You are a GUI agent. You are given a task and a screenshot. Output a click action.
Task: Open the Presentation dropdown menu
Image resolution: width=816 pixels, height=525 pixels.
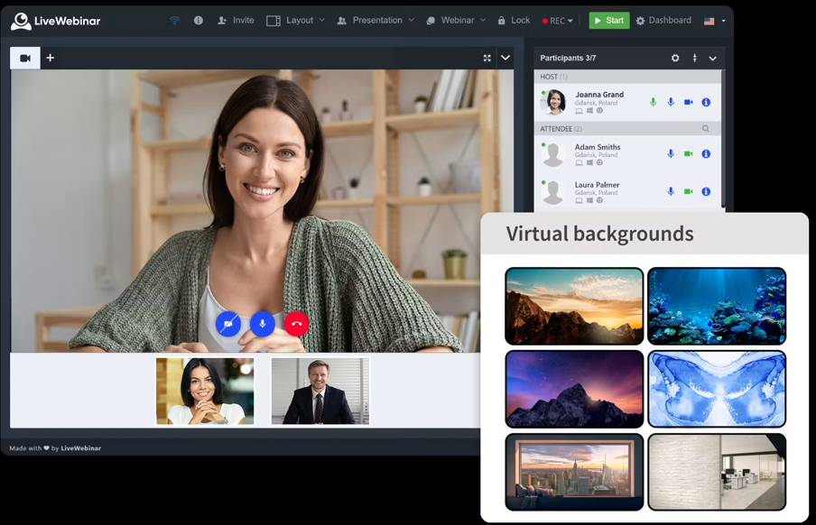pos(376,20)
